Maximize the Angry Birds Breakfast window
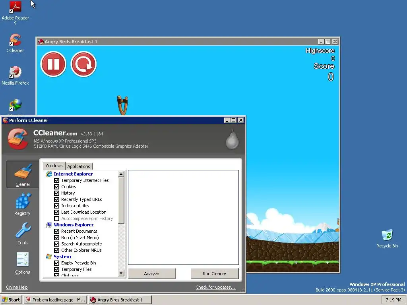407x305 pixels. pos(328,41)
